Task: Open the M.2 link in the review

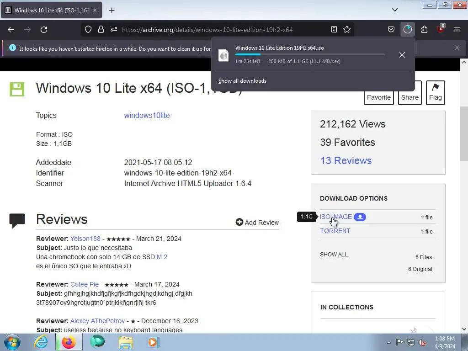Action: tap(162, 257)
